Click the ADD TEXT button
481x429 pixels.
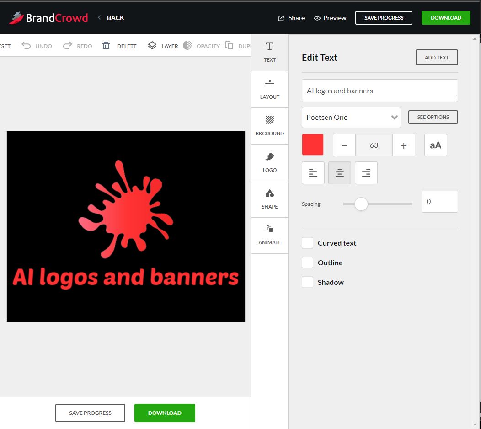pos(437,57)
